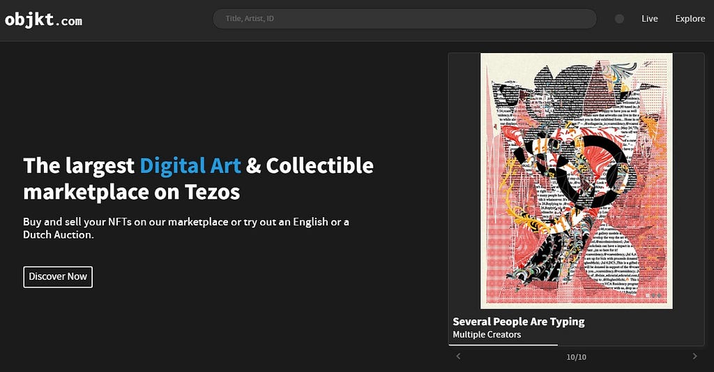
Task: Click the Discover Now button
Action: (x=58, y=276)
